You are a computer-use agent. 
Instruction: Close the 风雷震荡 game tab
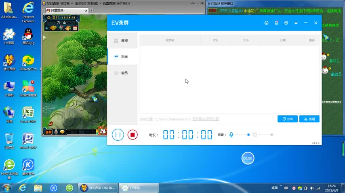86,10
